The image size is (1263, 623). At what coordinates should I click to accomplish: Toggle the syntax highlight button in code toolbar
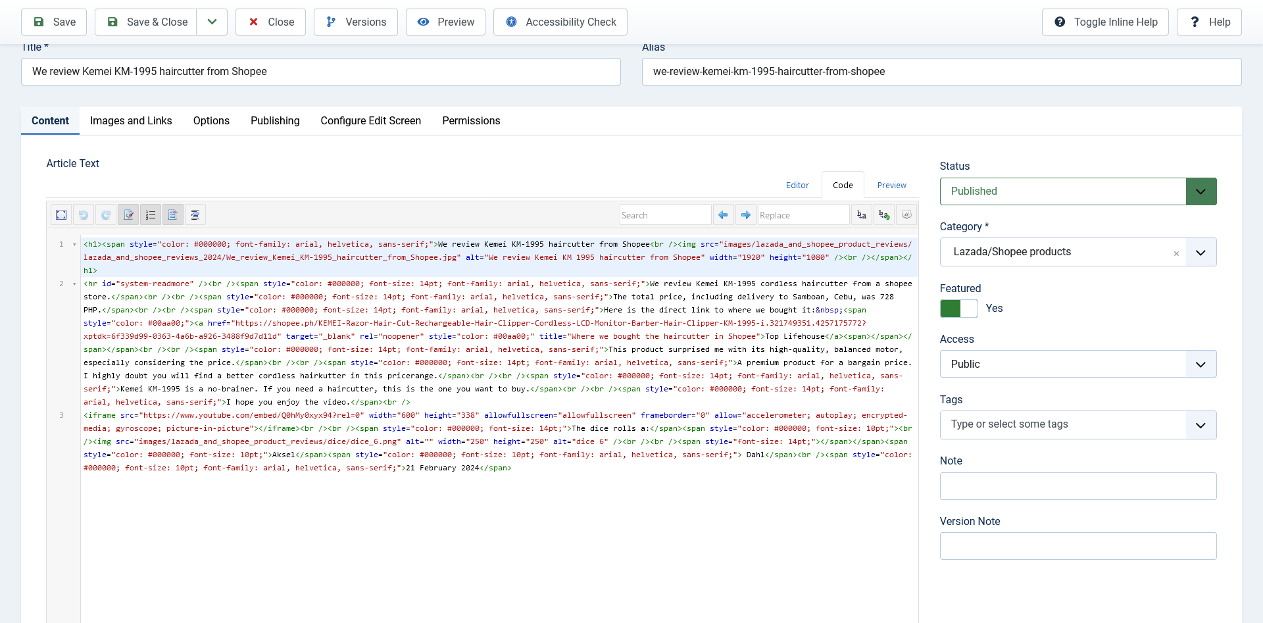(128, 215)
